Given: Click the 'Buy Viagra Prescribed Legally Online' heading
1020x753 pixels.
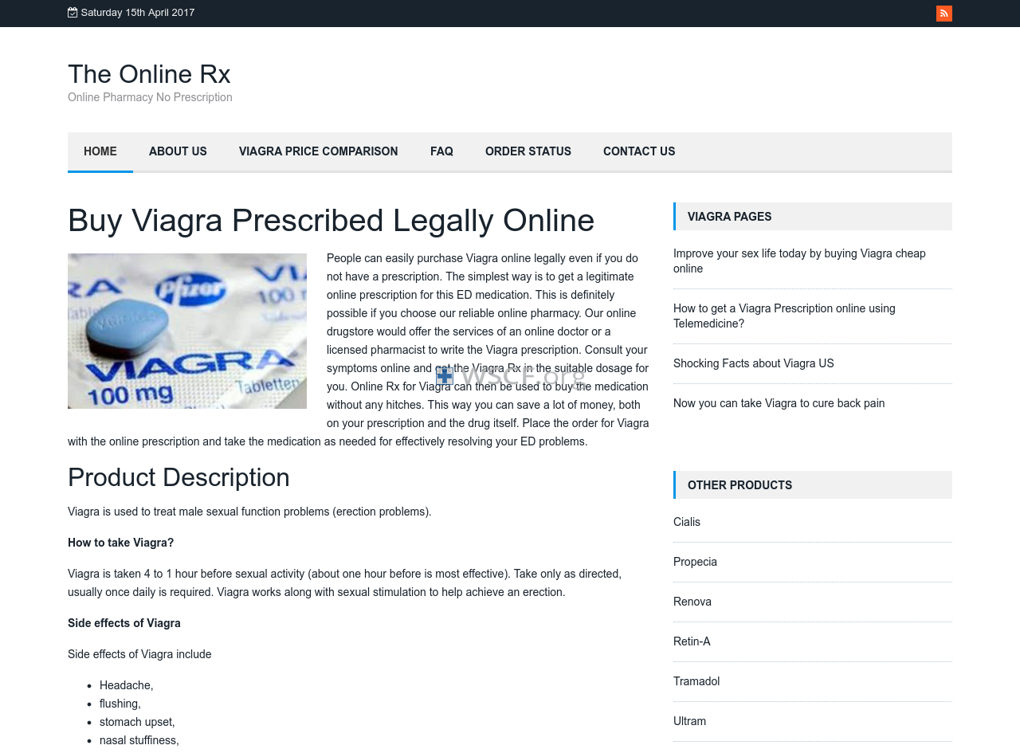Looking at the screenshot, I should (x=331, y=220).
